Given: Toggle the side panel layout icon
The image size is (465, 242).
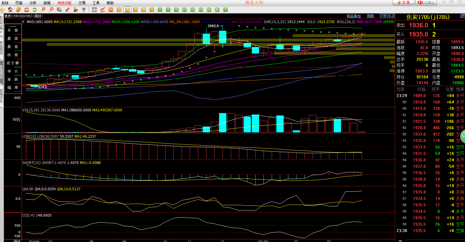Looking at the screenshot, I should coord(392,16).
